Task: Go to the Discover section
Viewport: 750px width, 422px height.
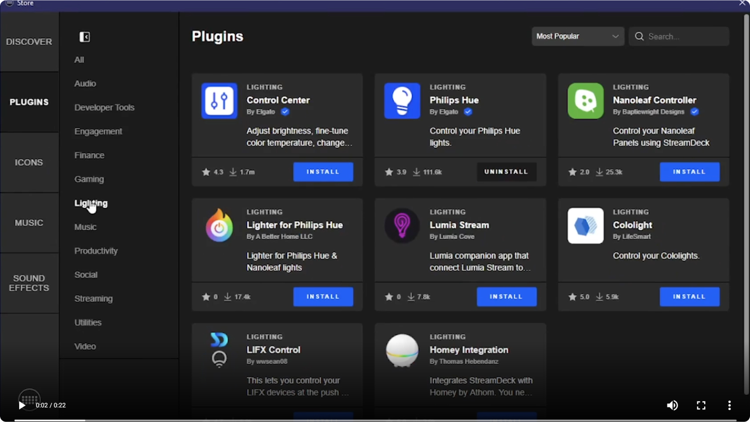Action: (29, 42)
